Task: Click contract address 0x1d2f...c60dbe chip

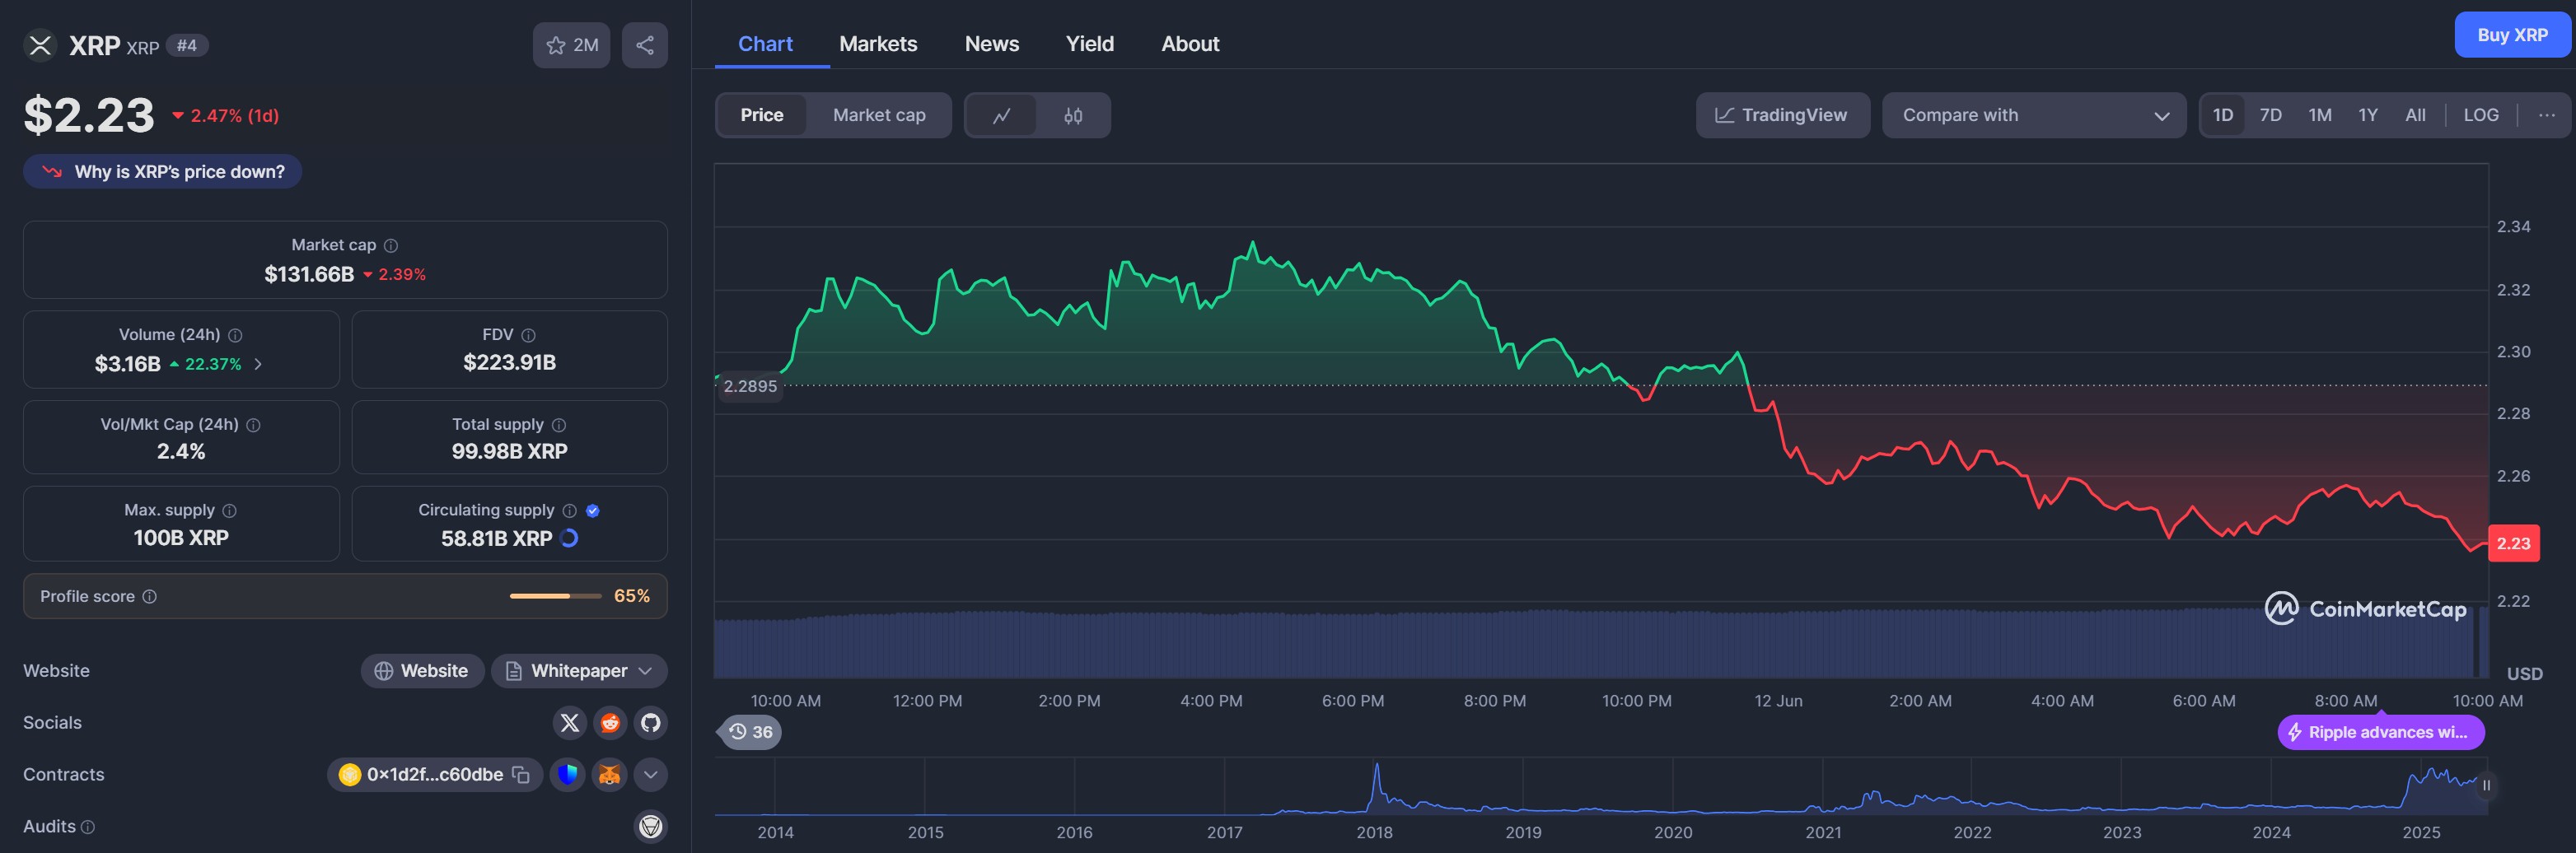Action: coord(435,774)
